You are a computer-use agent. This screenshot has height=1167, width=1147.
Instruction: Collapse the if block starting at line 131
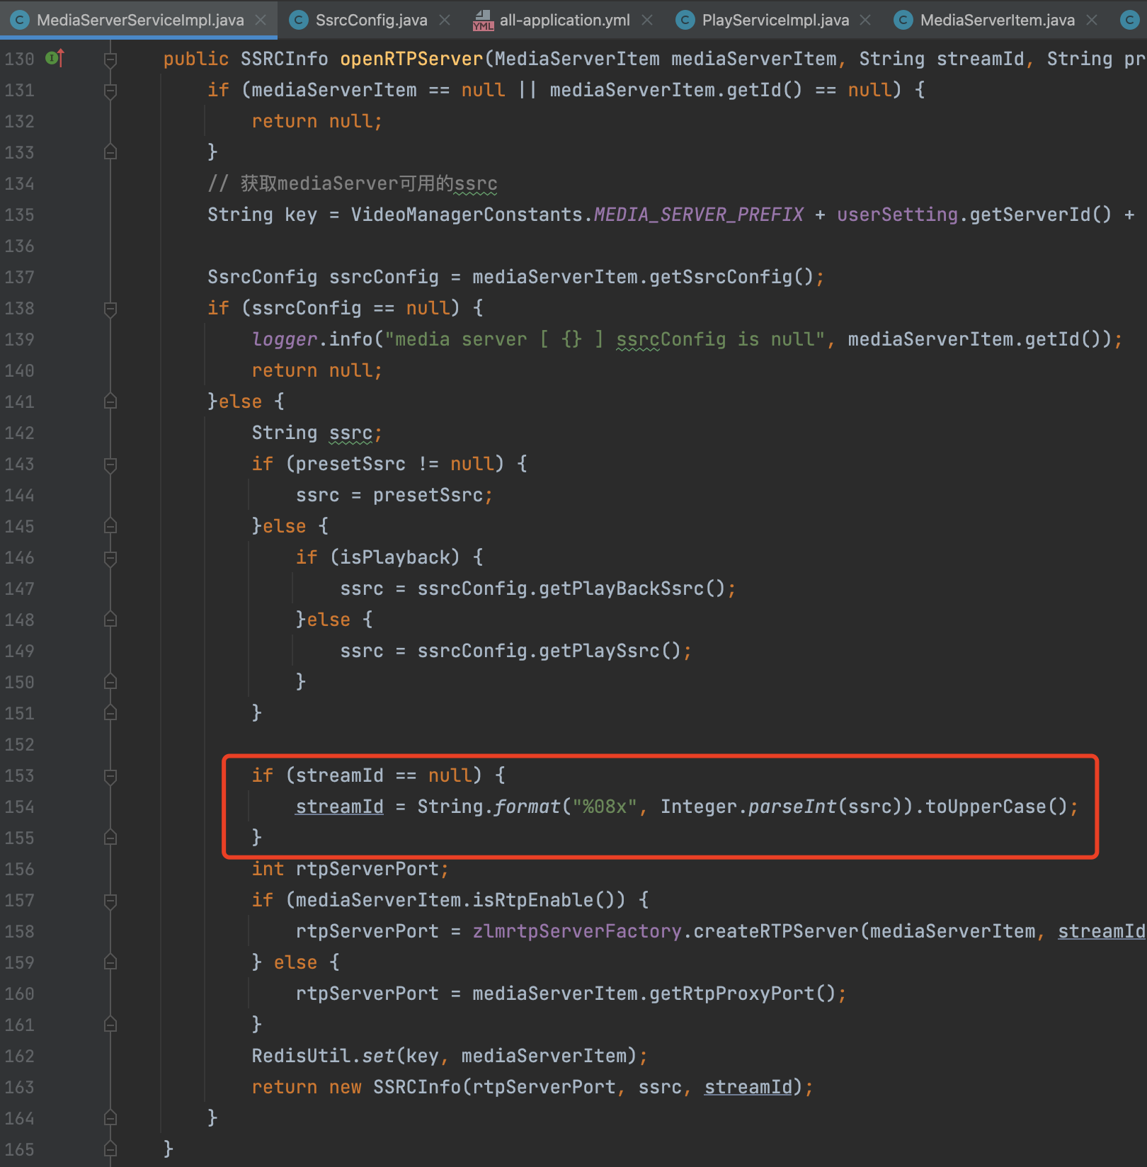(110, 90)
